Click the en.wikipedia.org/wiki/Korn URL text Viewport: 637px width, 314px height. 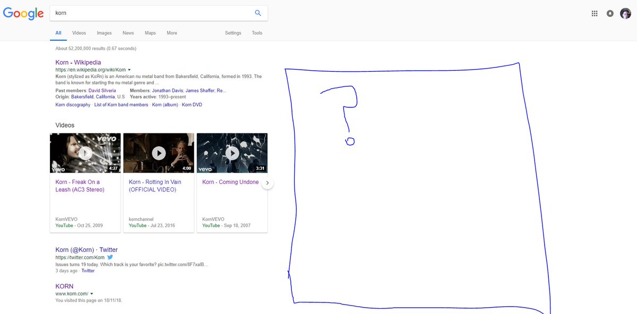[x=90, y=70]
